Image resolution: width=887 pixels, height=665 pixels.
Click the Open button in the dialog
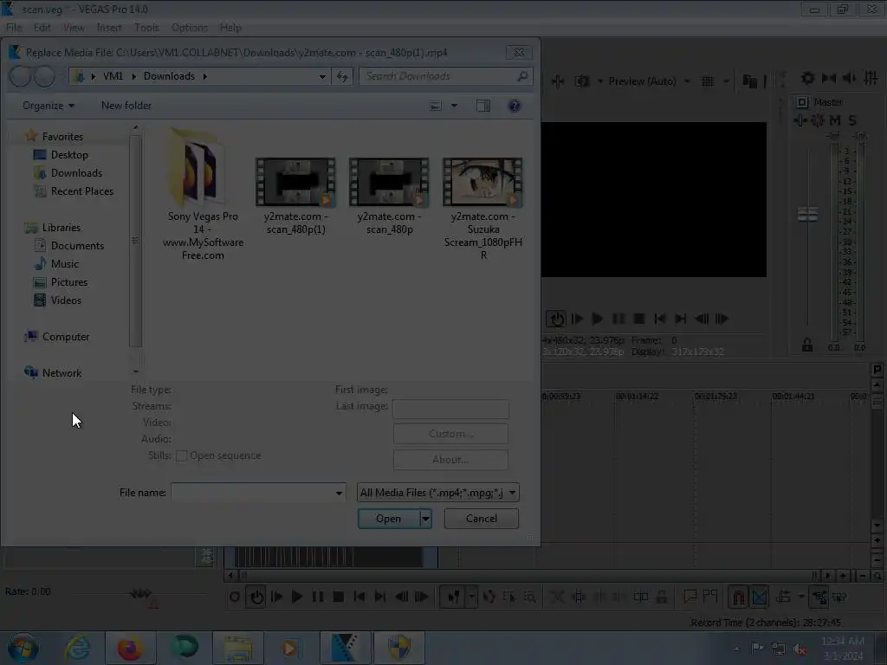click(389, 519)
